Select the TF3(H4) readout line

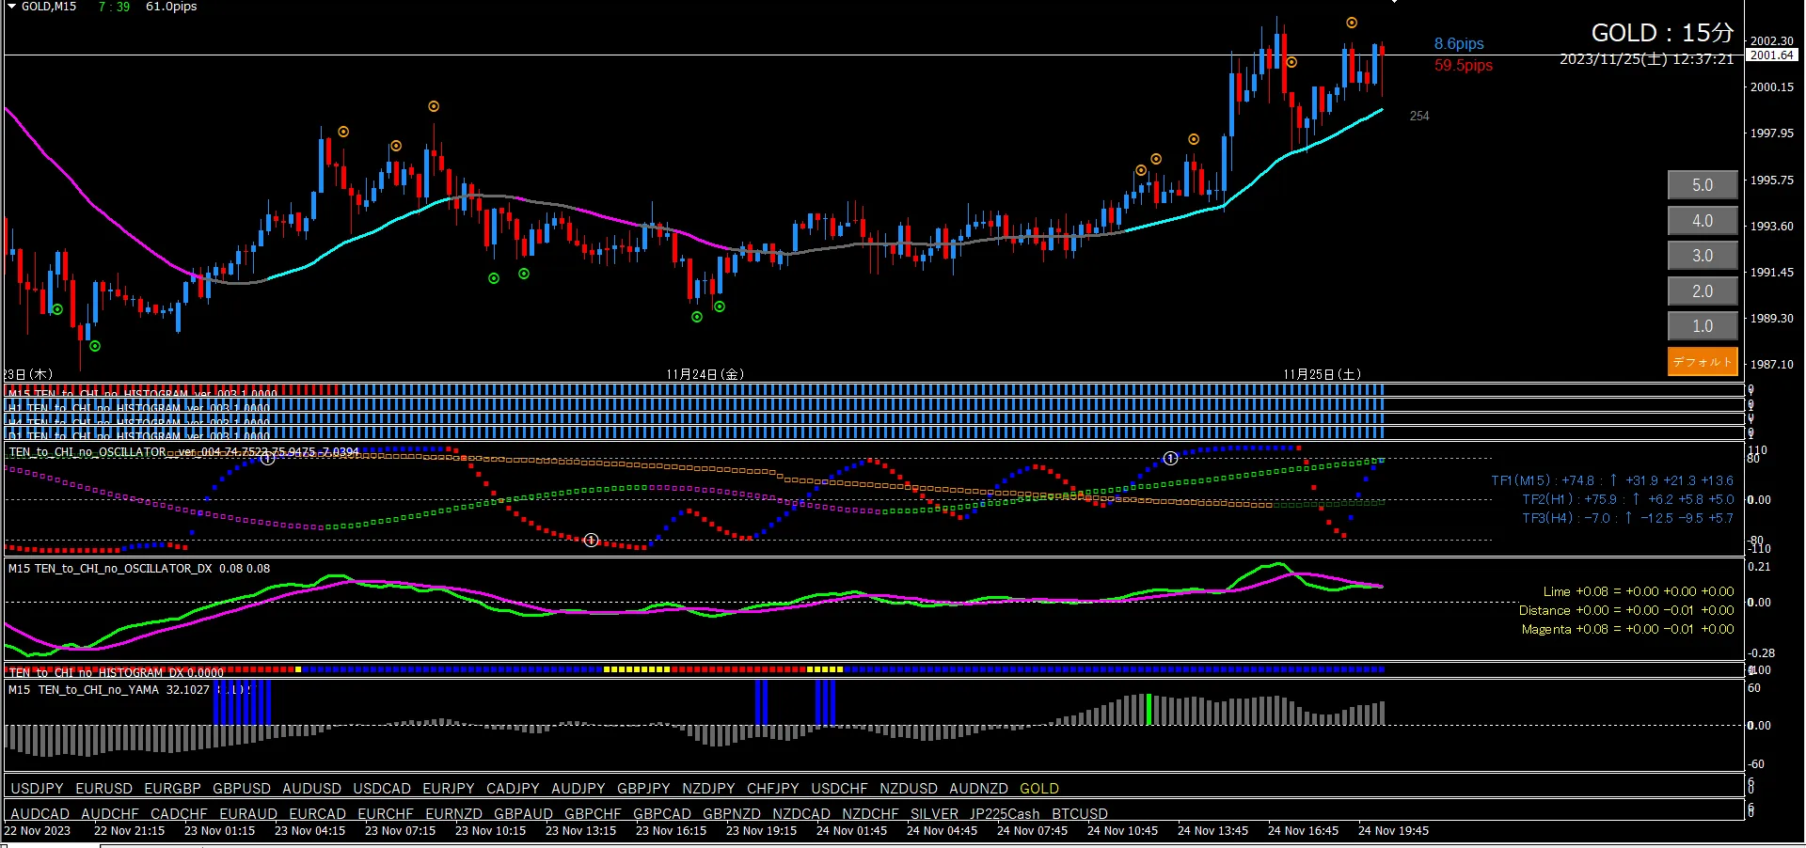[1628, 518]
